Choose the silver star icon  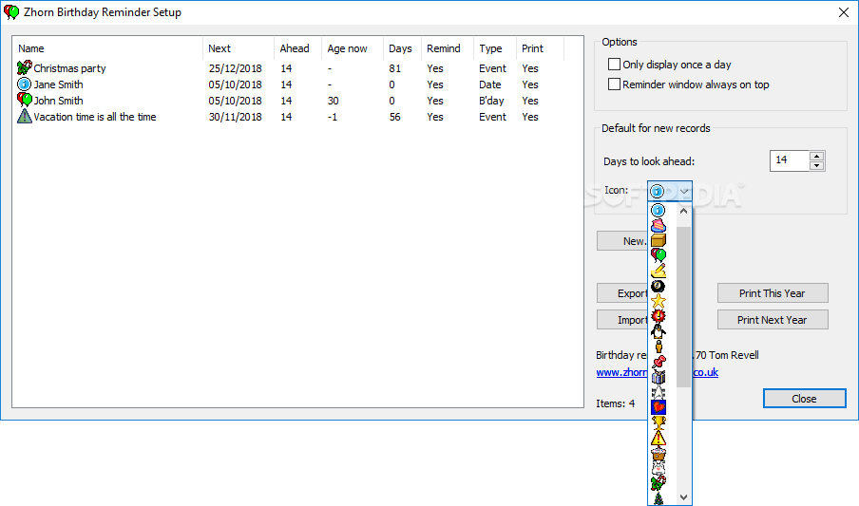658,392
